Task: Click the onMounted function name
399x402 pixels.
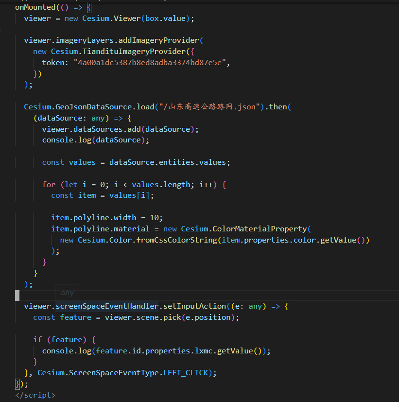Action: (35, 7)
